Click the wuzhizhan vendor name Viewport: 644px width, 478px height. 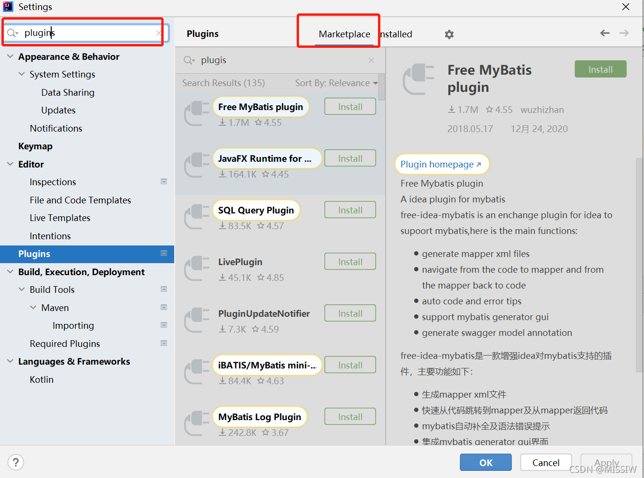[x=542, y=110]
